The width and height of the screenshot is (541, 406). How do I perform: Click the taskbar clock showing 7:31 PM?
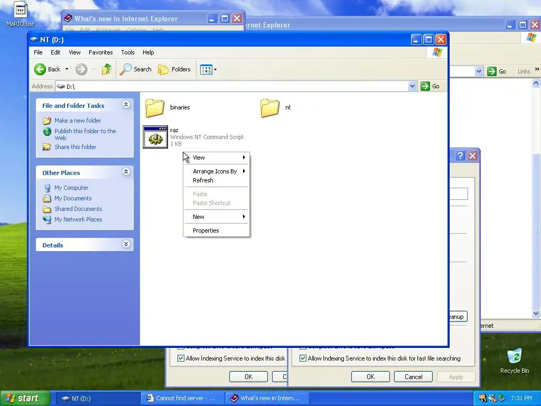pyautogui.click(x=521, y=398)
